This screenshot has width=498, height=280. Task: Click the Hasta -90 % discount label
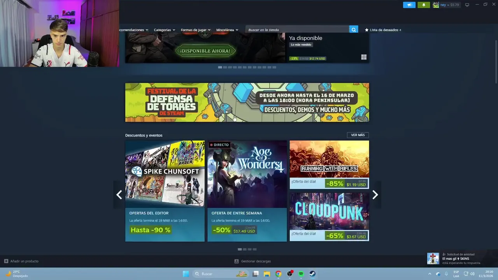coord(151,230)
